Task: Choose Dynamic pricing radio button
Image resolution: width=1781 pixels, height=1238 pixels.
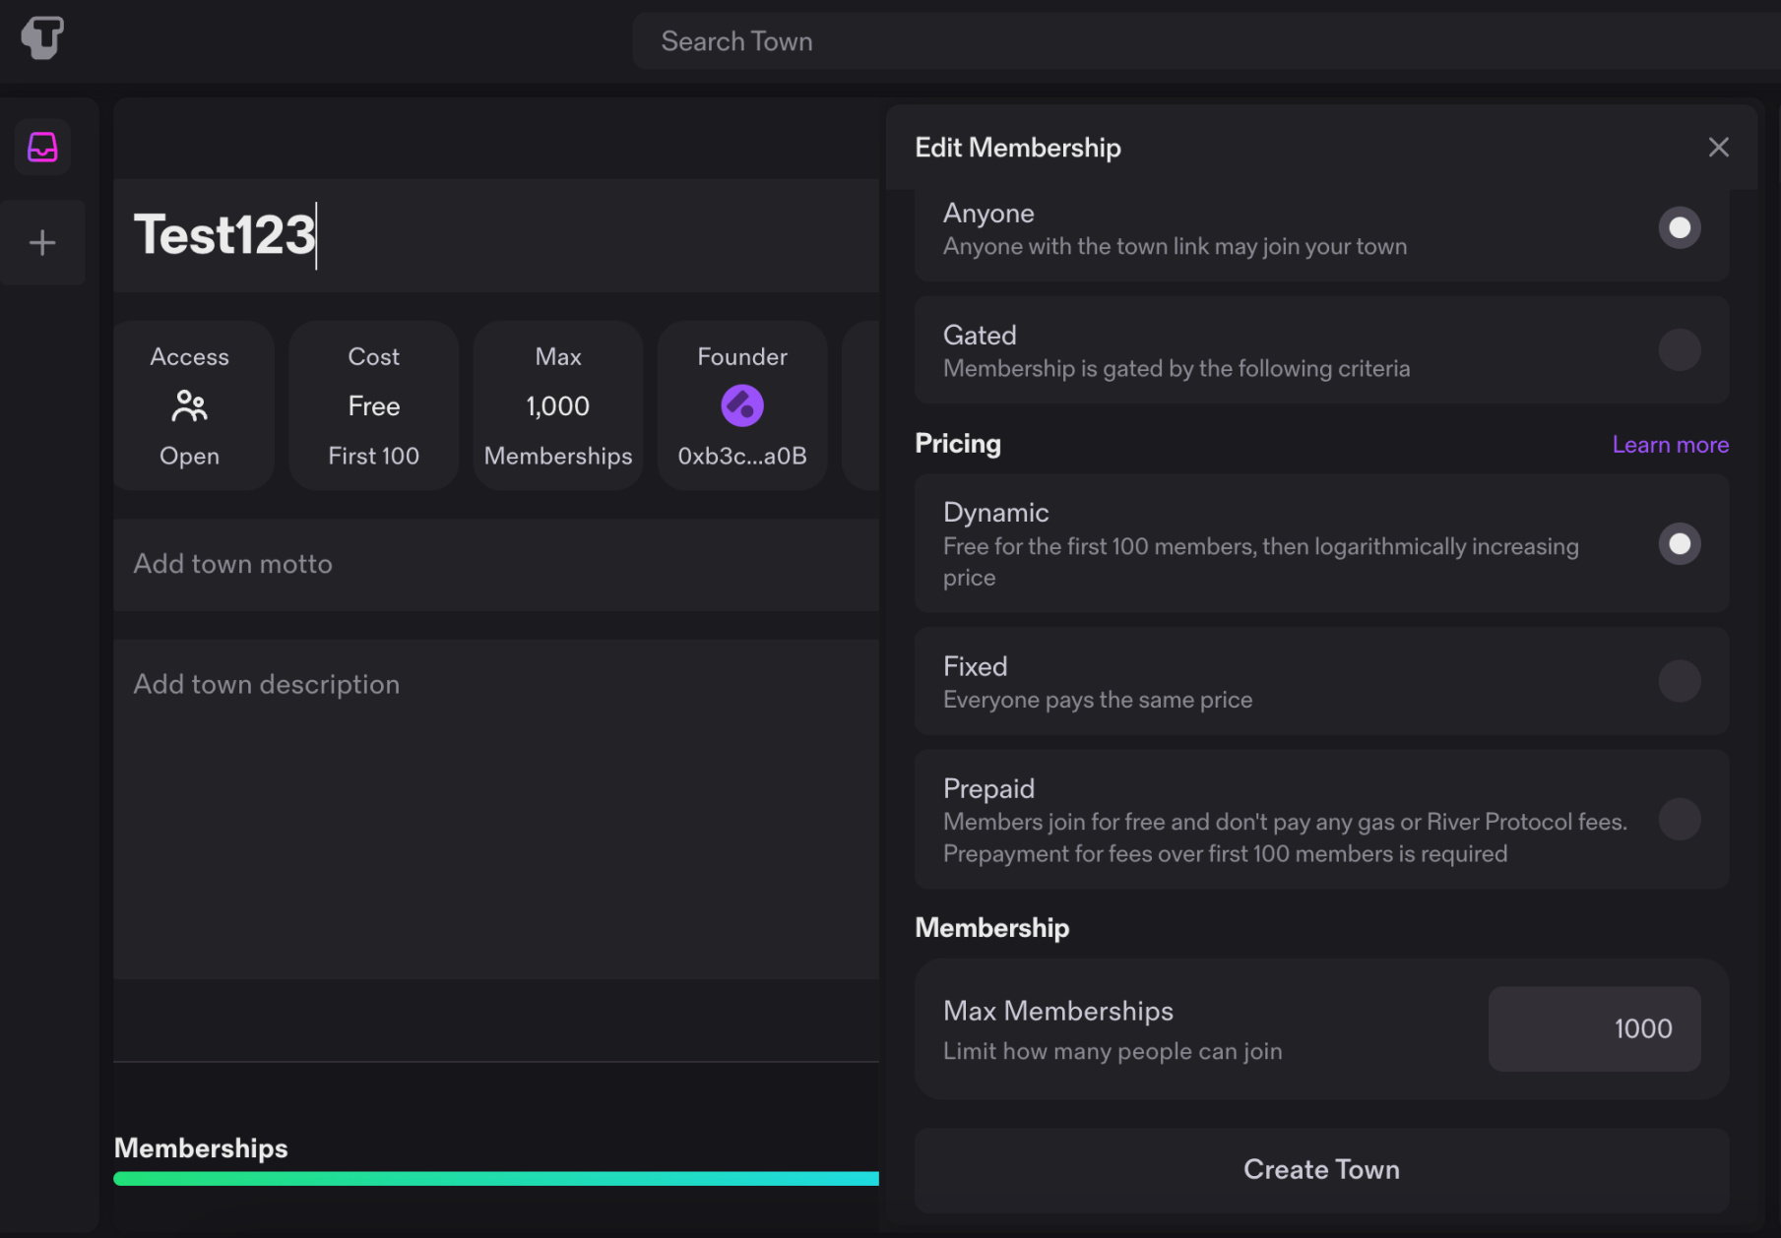Action: (1679, 544)
